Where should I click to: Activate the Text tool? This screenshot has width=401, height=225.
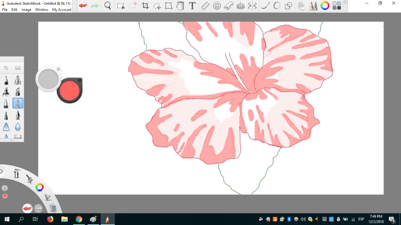(x=192, y=6)
